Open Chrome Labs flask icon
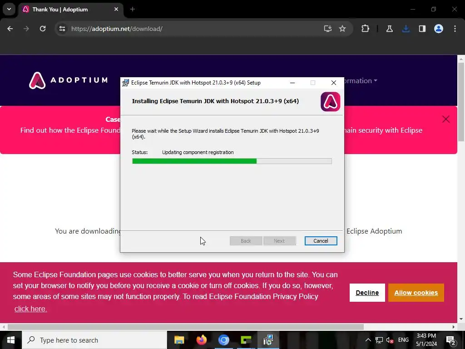Viewport: 465px width, 349px height. 389,29
